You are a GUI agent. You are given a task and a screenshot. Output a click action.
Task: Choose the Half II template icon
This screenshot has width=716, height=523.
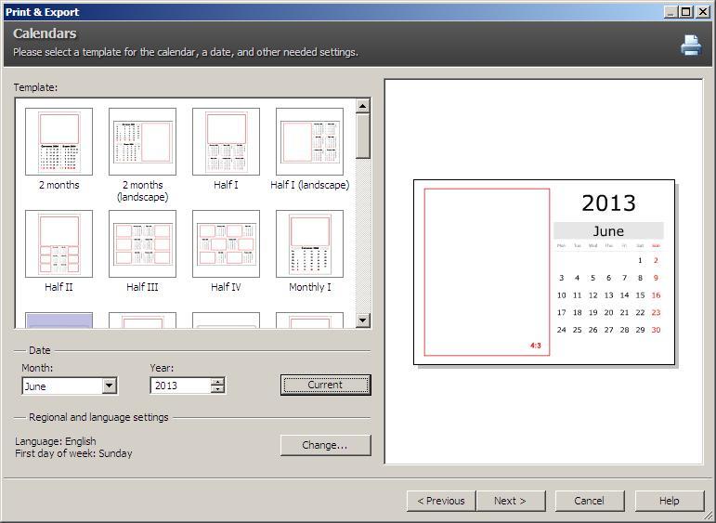point(59,243)
